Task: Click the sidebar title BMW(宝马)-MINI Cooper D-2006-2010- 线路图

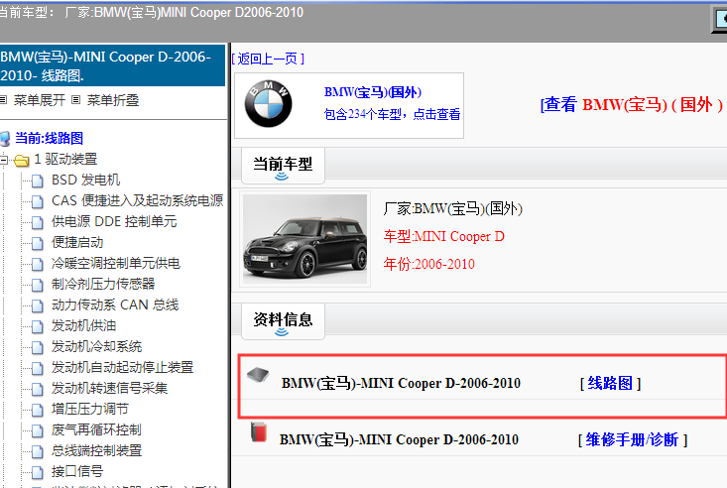Action: tap(112, 65)
